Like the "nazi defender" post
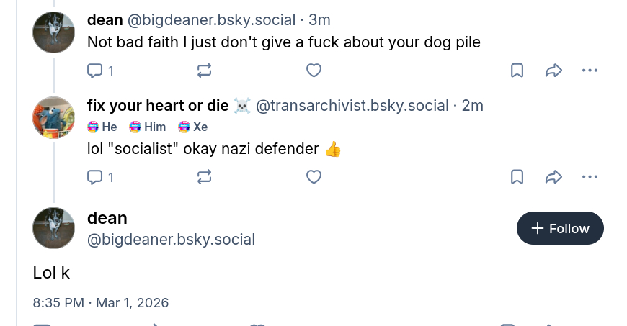Image resolution: width=627 pixels, height=326 pixels. [x=313, y=177]
